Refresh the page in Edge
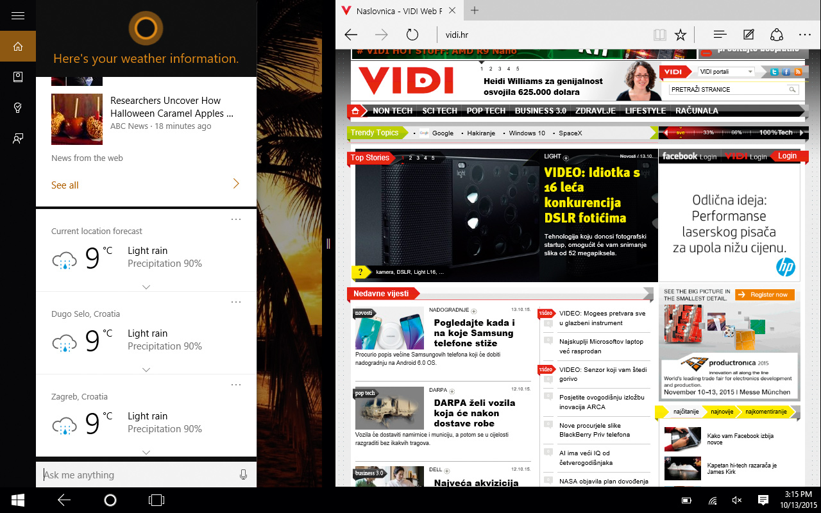 coord(412,35)
